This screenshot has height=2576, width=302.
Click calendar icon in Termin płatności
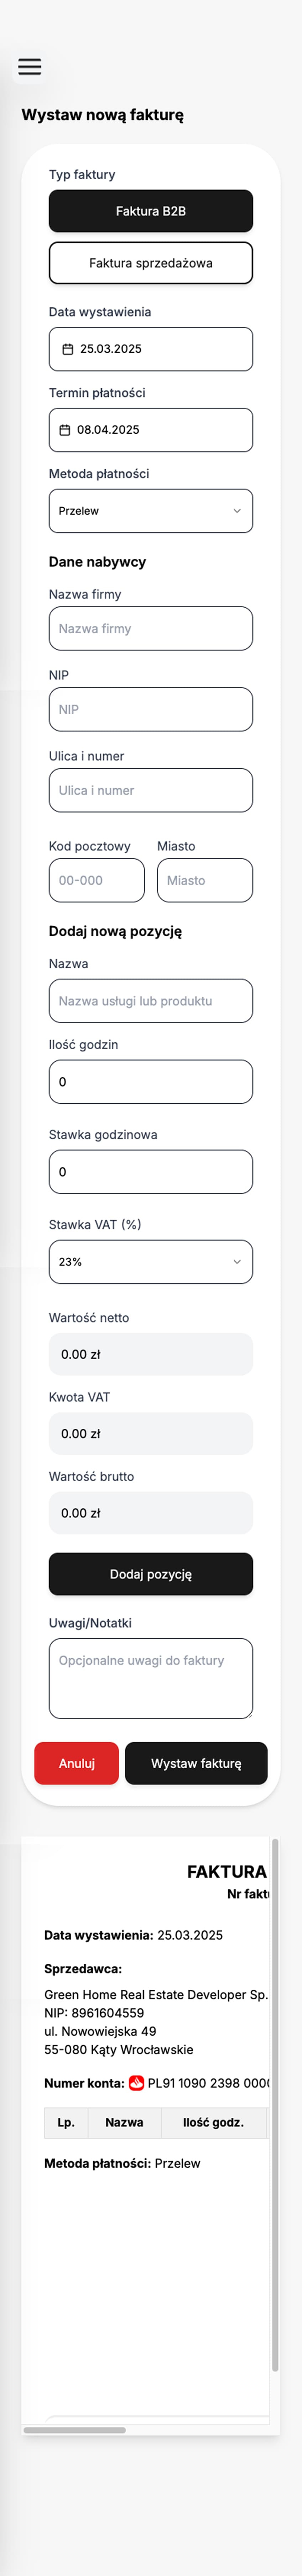[x=65, y=430]
